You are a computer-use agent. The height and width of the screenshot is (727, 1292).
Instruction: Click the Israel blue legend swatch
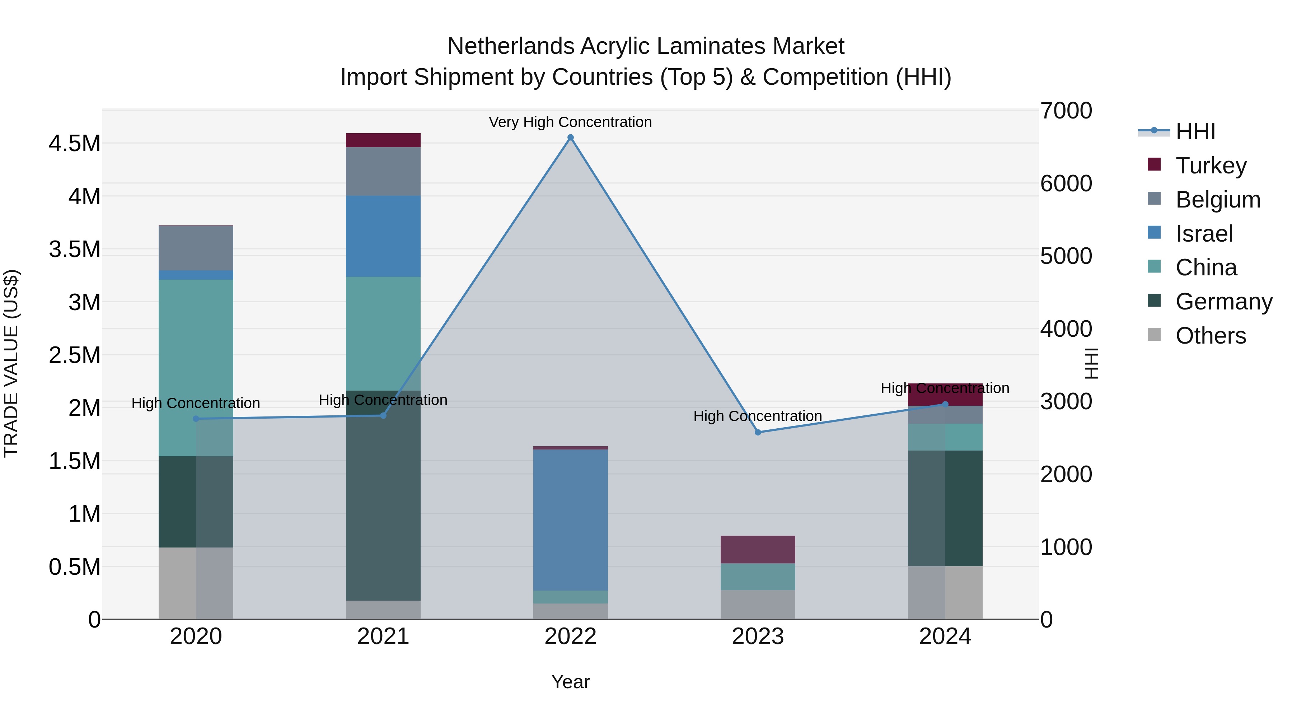coord(1154,233)
